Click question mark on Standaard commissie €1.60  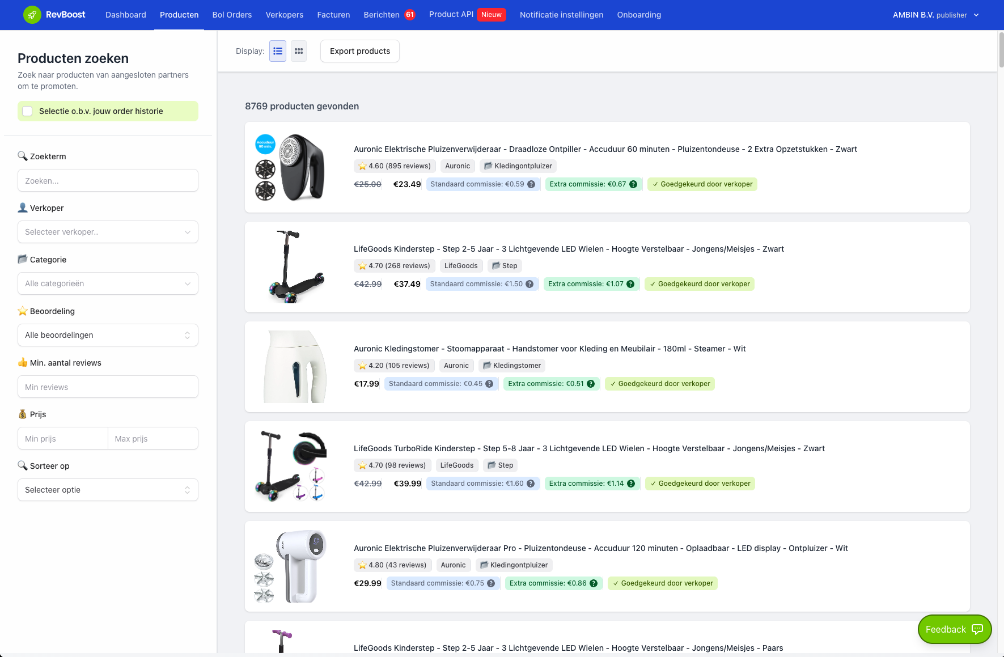pyautogui.click(x=530, y=484)
